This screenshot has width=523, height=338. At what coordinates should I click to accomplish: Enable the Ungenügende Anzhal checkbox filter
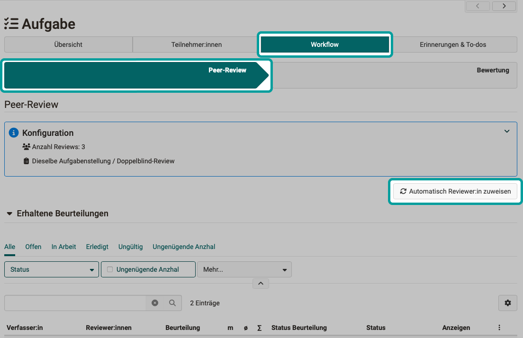click(x=109, y=269)
